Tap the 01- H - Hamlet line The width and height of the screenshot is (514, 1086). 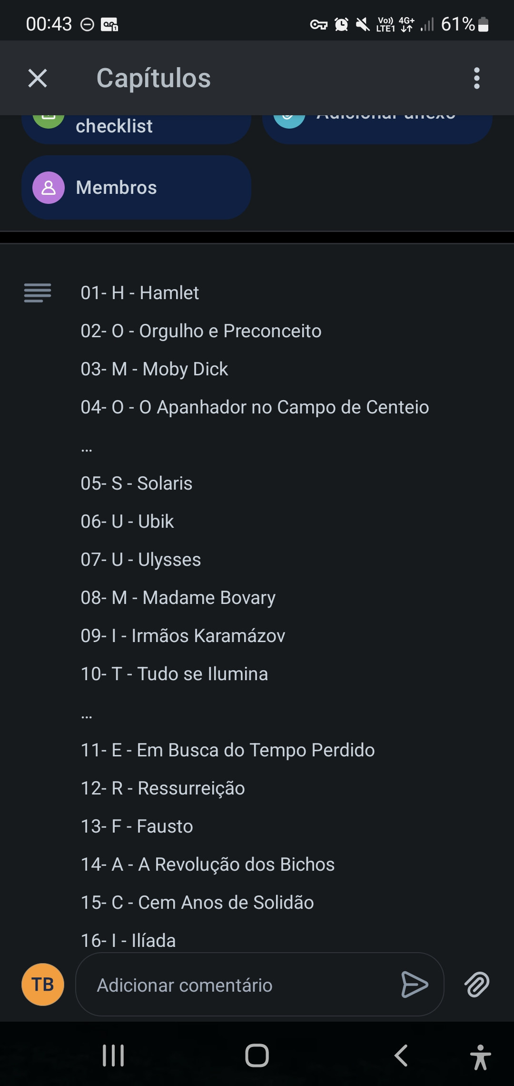140,293
